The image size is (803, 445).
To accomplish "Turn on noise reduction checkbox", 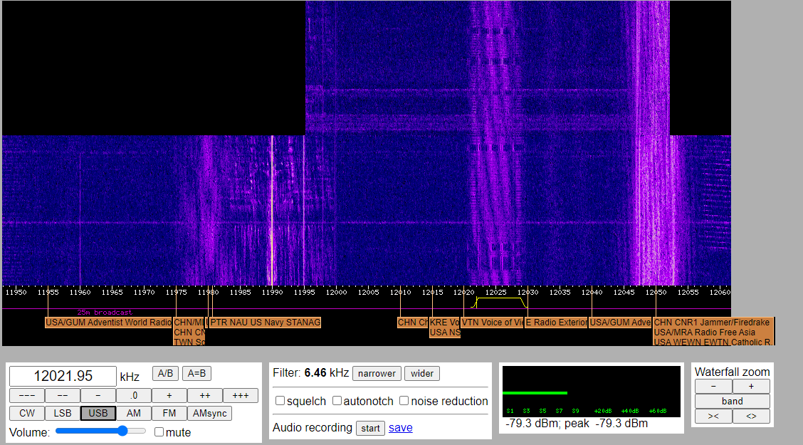I will pyautogui.click(x=404, y=400).
